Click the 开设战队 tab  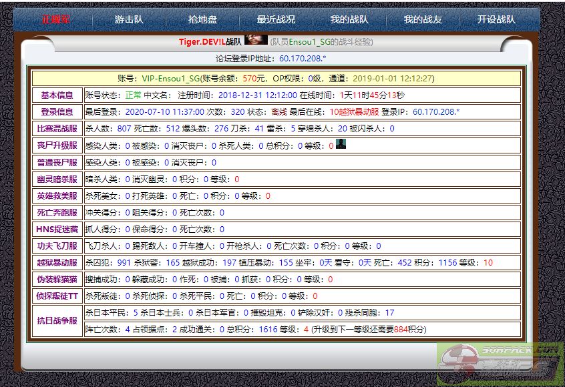[496, 20]
